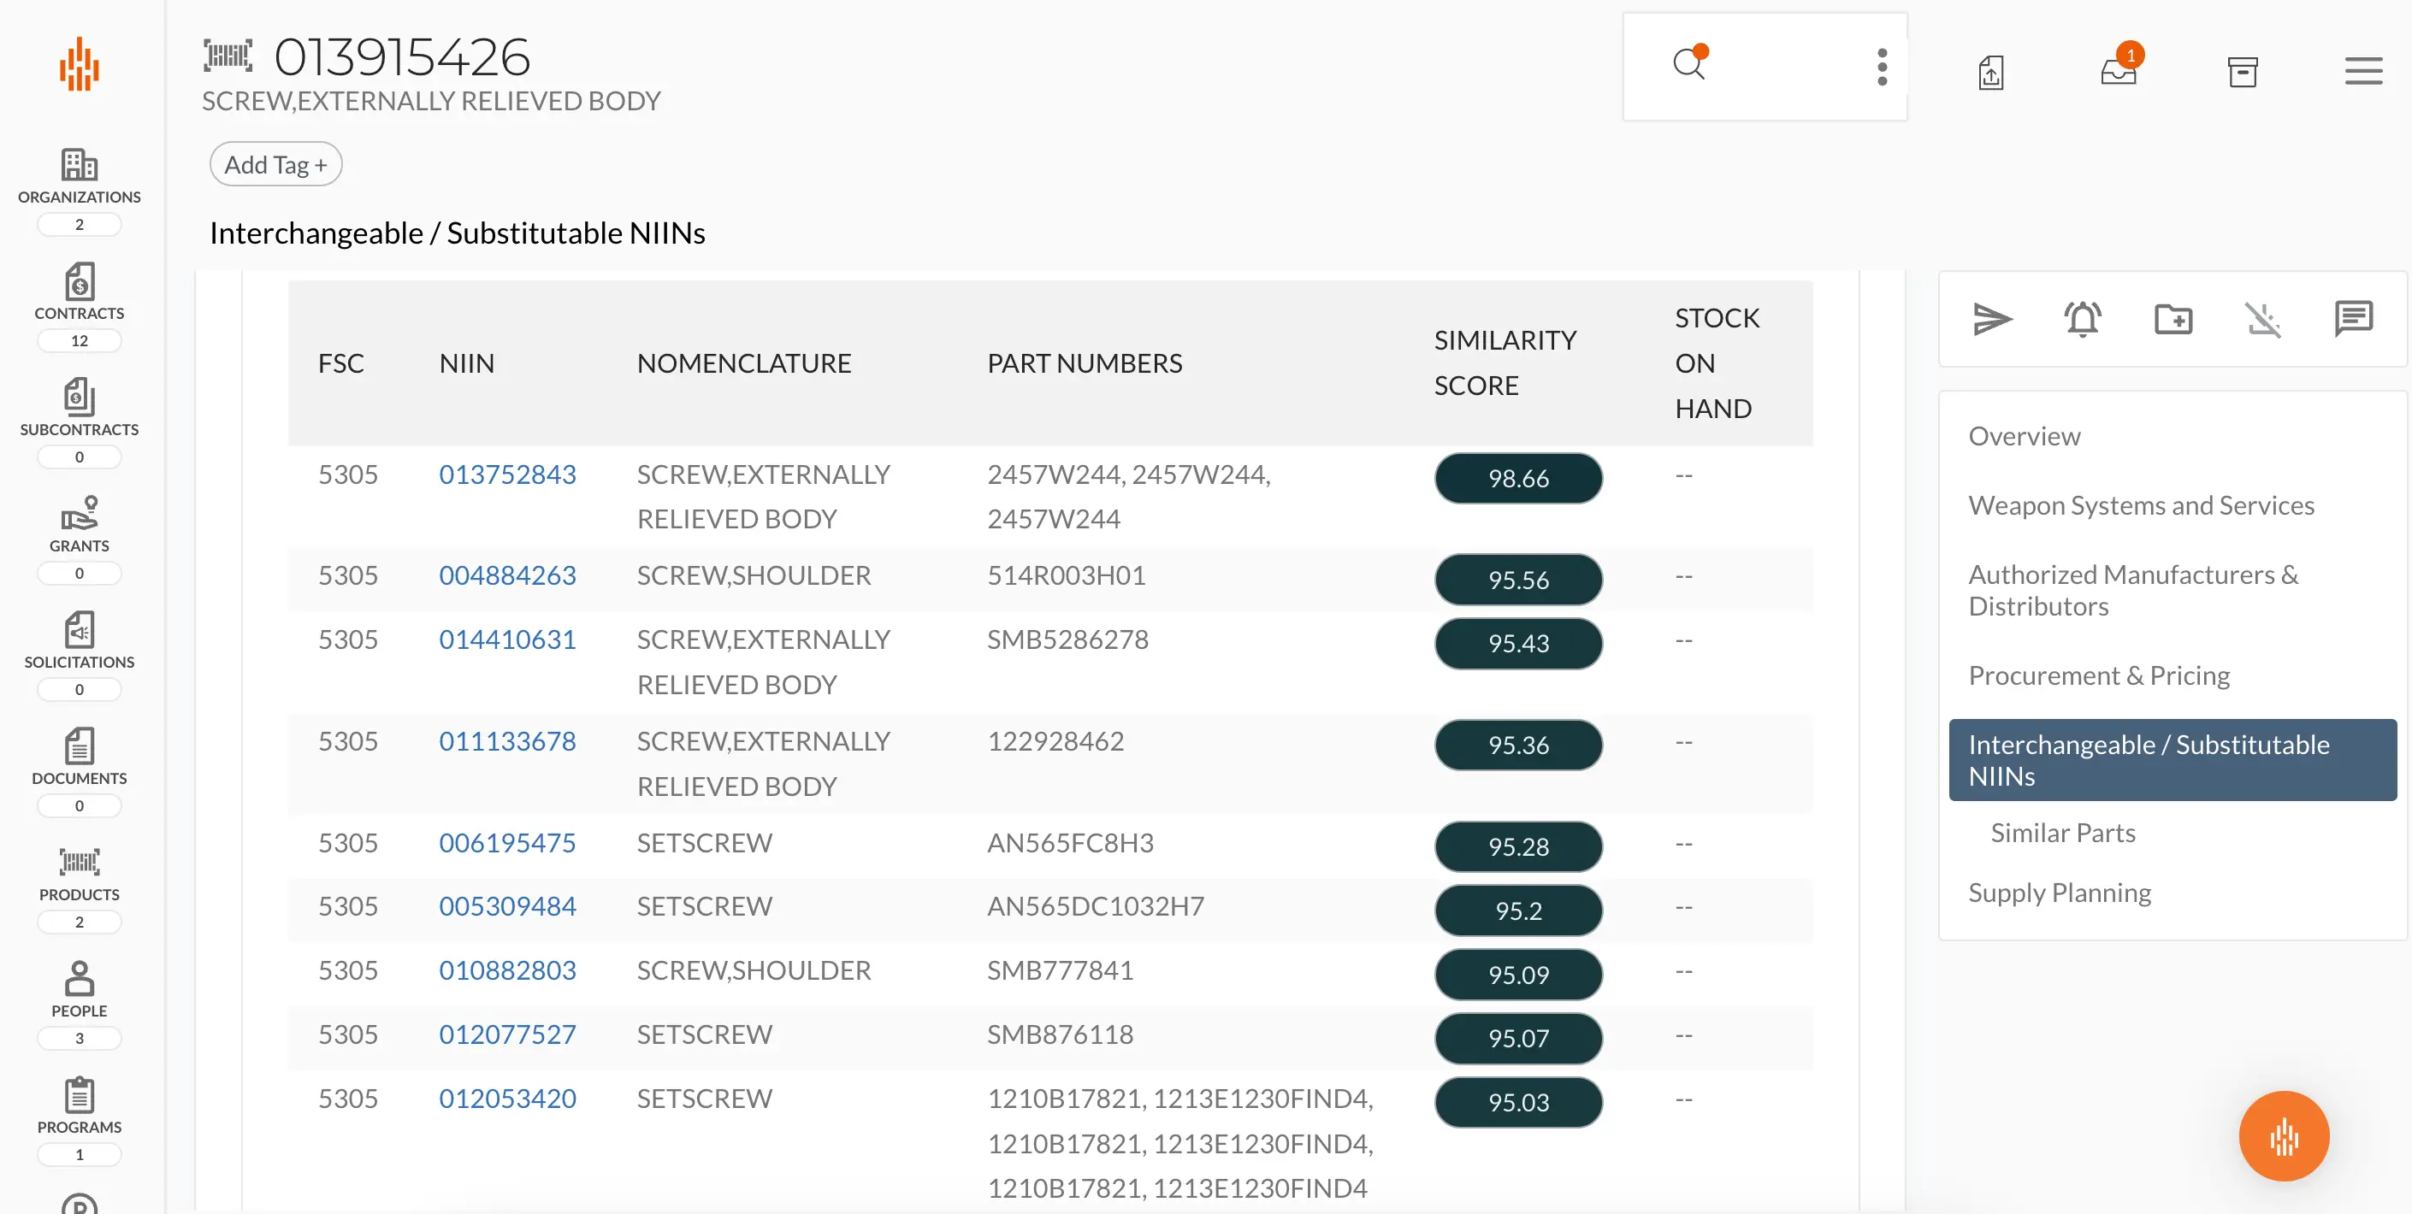Click the archive box icon
Image resolution: width=2412 pixels, height=1214 pixels.
coord(2244,72)
